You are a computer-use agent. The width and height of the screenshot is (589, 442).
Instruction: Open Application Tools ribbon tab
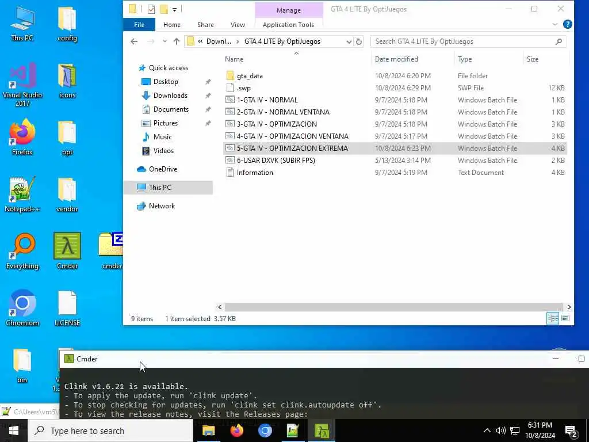point(288,24)
